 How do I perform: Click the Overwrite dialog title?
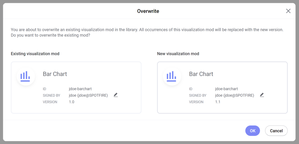pyautogui.click(x=148, y=11)
